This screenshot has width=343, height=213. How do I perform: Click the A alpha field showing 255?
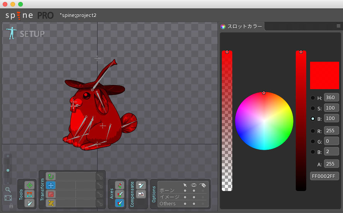tap(331, 164)
